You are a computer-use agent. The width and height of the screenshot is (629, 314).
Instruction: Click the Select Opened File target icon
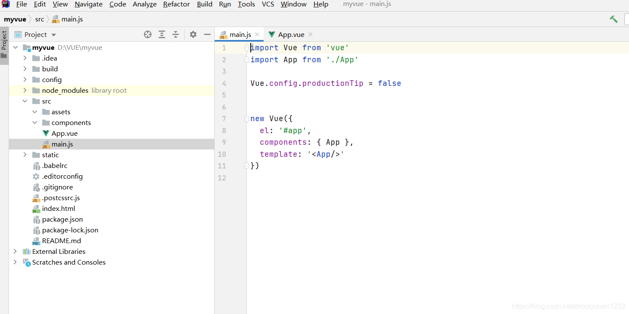coord(148,34)
